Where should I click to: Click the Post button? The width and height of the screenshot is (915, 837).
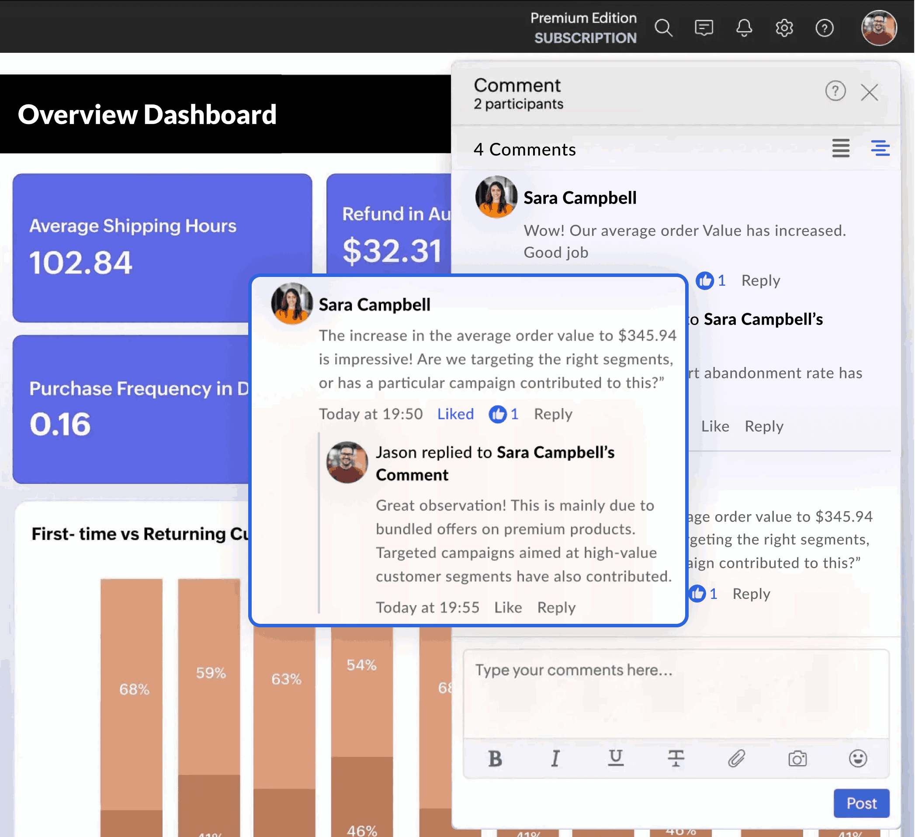861,803
